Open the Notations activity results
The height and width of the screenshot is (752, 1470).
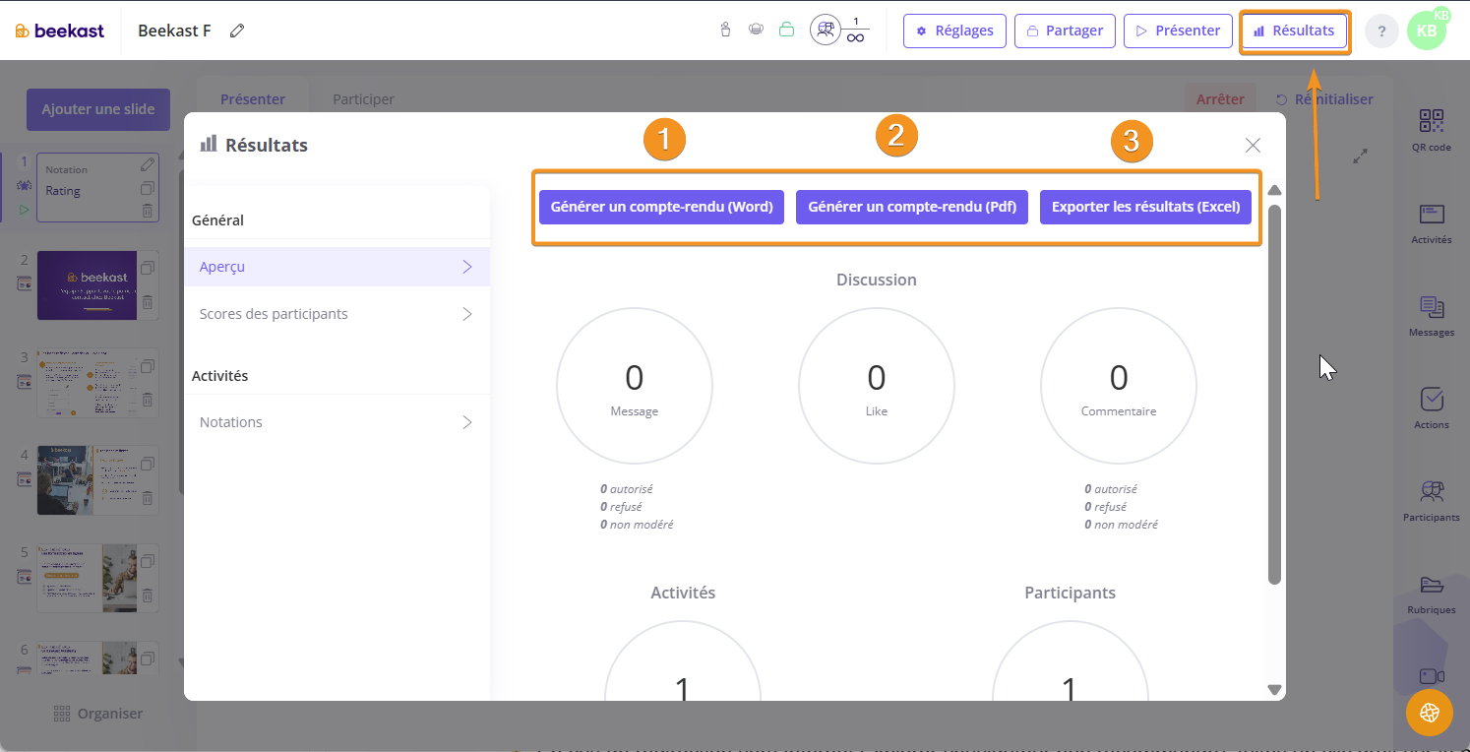point(337,422)
